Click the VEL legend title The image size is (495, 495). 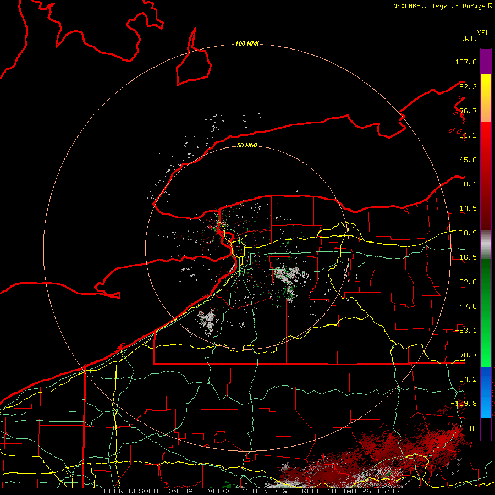[483, 33]
